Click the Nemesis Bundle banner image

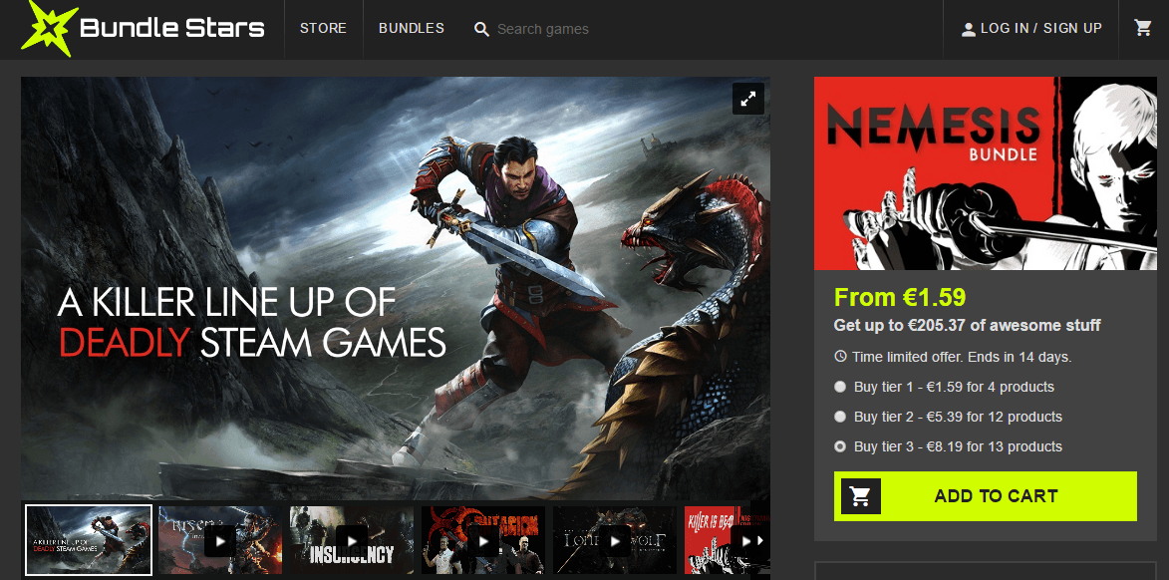[x=986, y=173]
